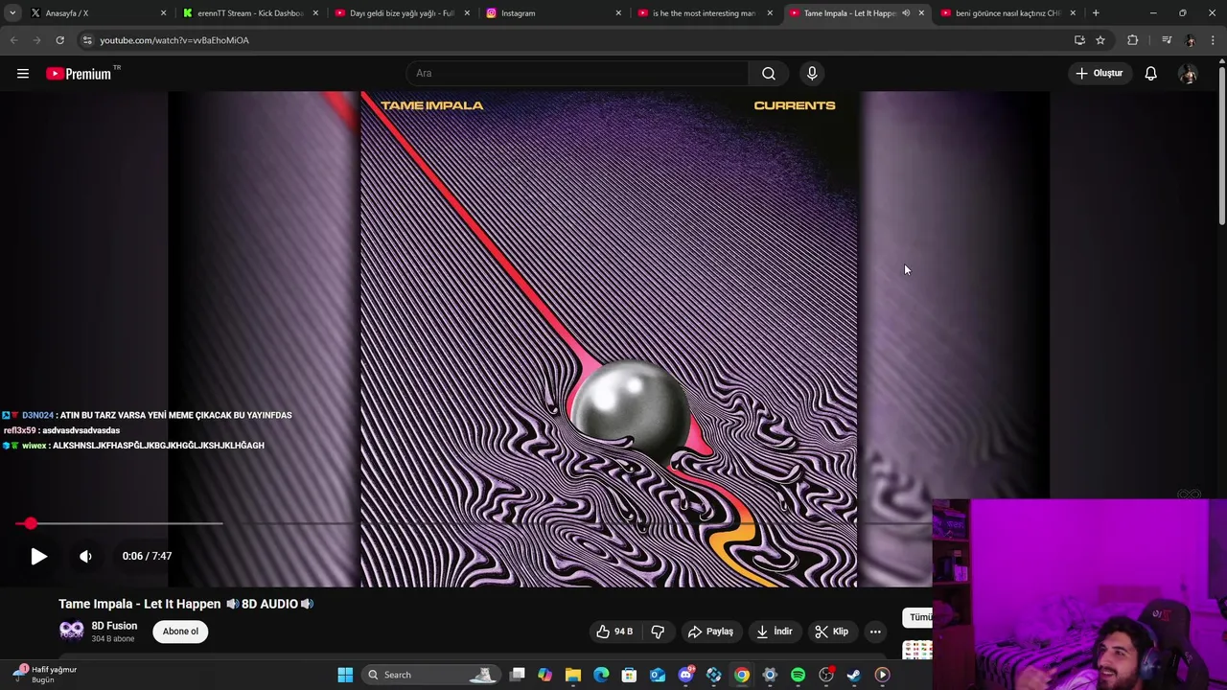Create a clip with Klip button

click(832, 632)
